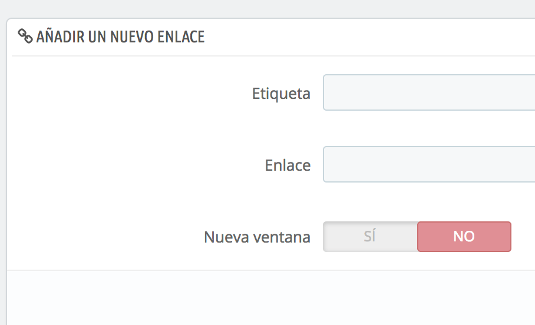Enable opening the link in a new window
This screenshot has width=535, height=325.
click(370, 237)
